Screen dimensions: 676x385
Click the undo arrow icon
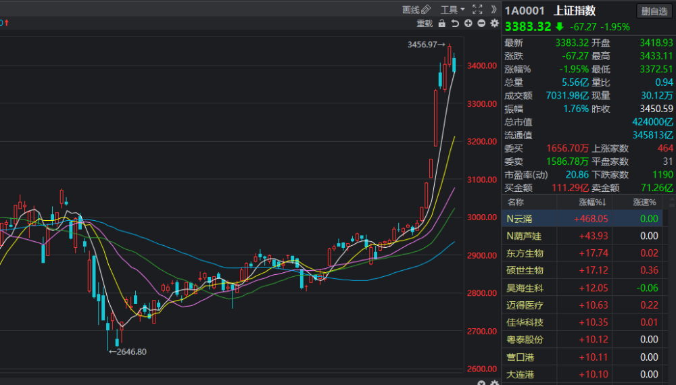455,23
